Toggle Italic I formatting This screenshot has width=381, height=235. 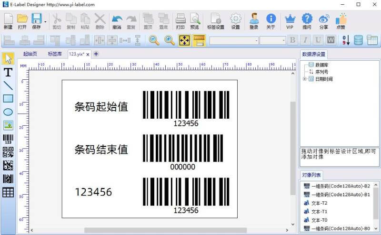click(x=305, y=40)
